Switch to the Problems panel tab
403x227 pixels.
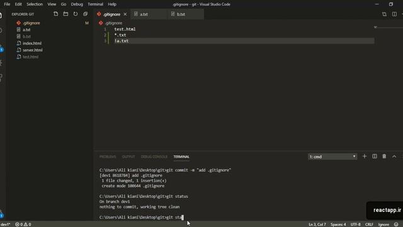tap(108, 156)
